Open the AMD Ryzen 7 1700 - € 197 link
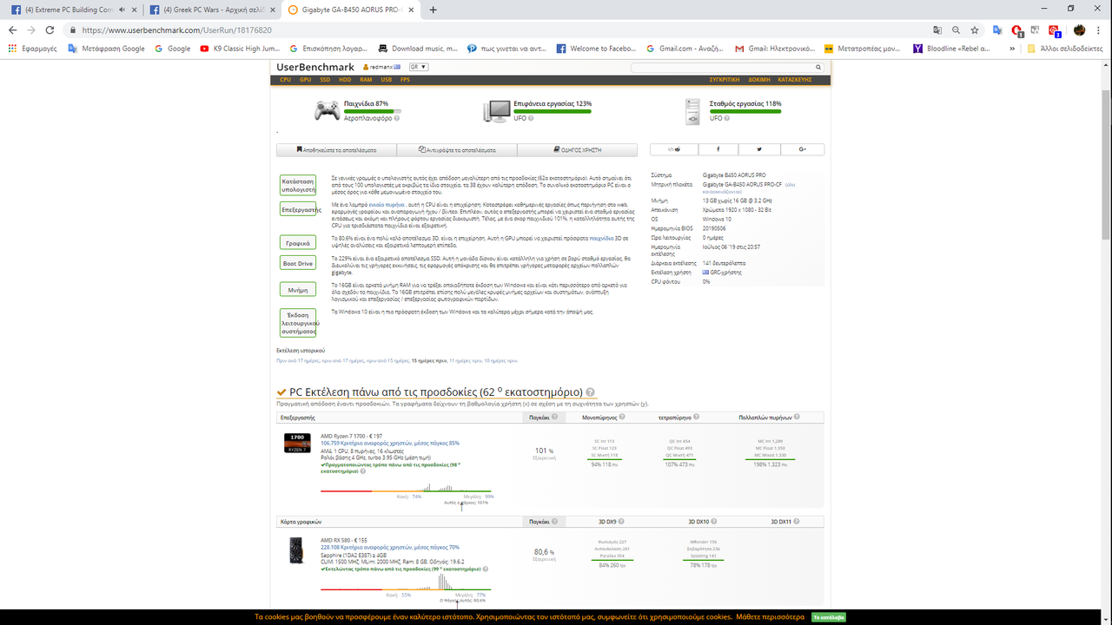 coord(351,436)
